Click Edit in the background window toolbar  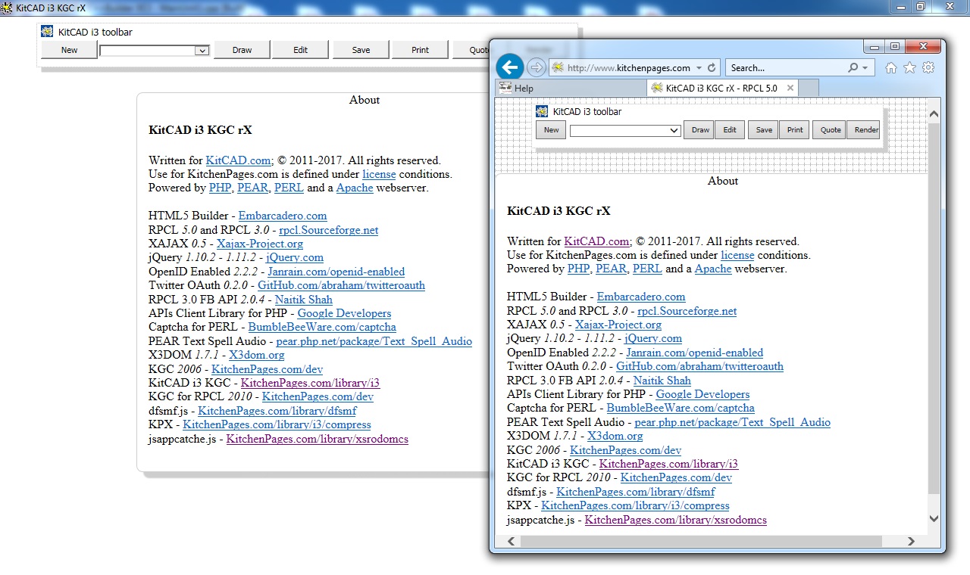coord(301,50)
